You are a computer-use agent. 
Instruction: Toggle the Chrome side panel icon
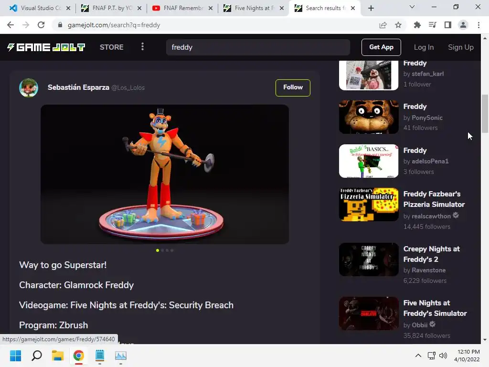coord(448,25)
